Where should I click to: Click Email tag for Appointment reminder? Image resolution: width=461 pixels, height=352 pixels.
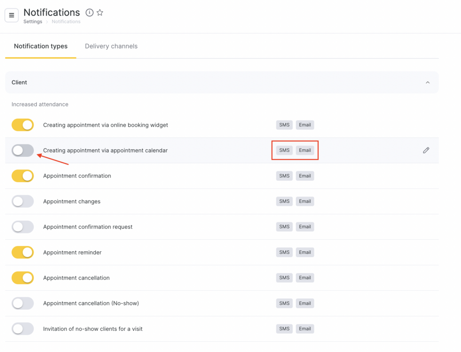(x=305, y=252)
